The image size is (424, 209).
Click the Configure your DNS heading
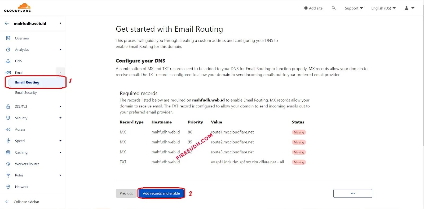click(x=140, y=61)
